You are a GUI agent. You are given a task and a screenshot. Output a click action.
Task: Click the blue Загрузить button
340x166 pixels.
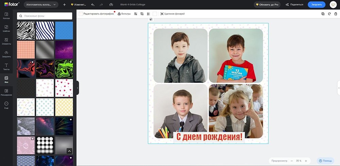tap(317, 4)
